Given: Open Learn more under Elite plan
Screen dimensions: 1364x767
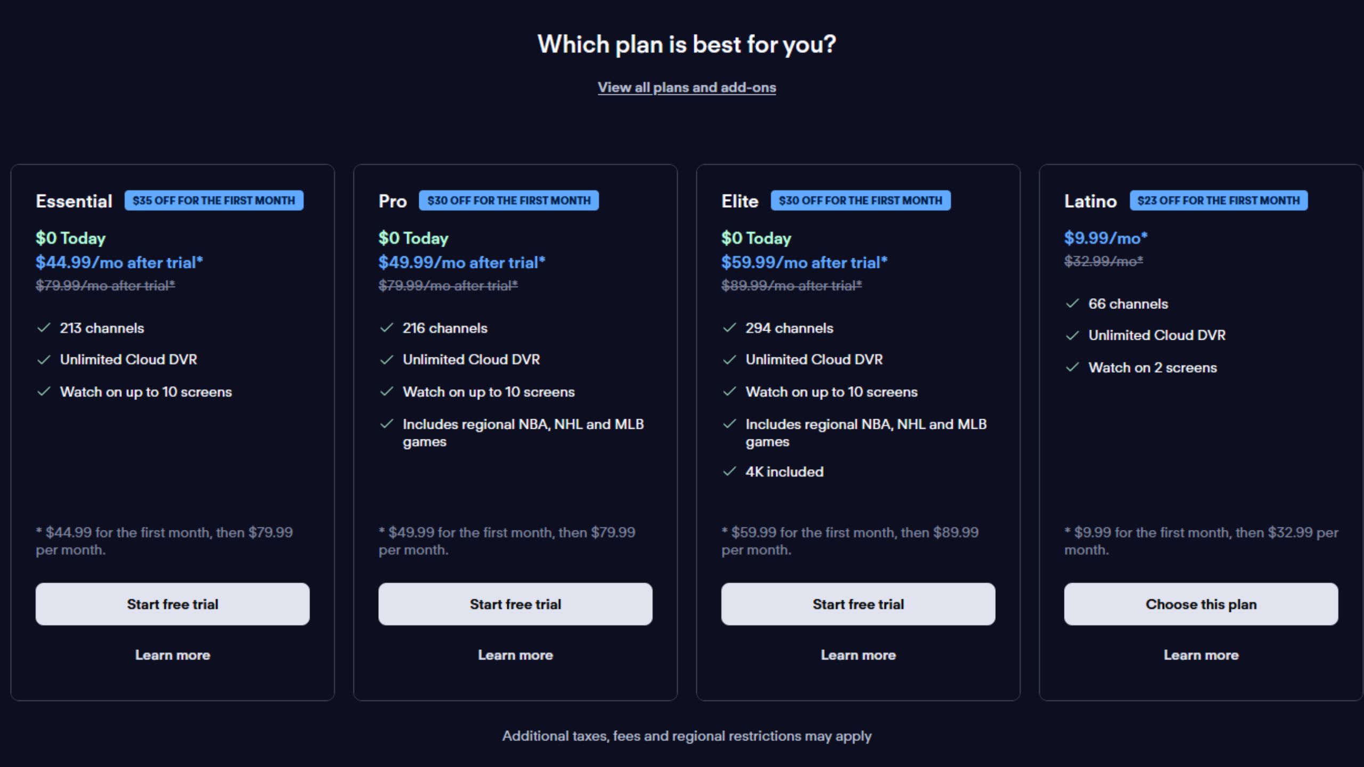Looking at the screenshot, I should point(858,655).
